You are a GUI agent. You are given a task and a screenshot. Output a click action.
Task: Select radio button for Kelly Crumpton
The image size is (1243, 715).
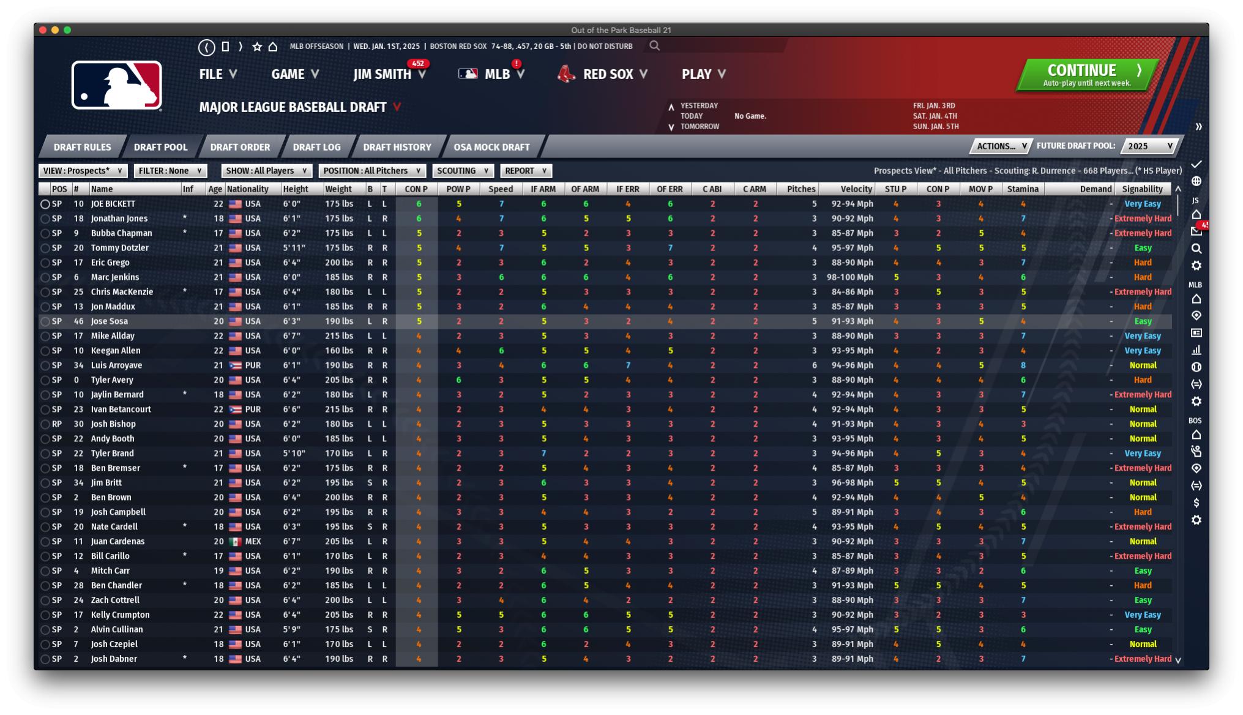pos(45,615)
